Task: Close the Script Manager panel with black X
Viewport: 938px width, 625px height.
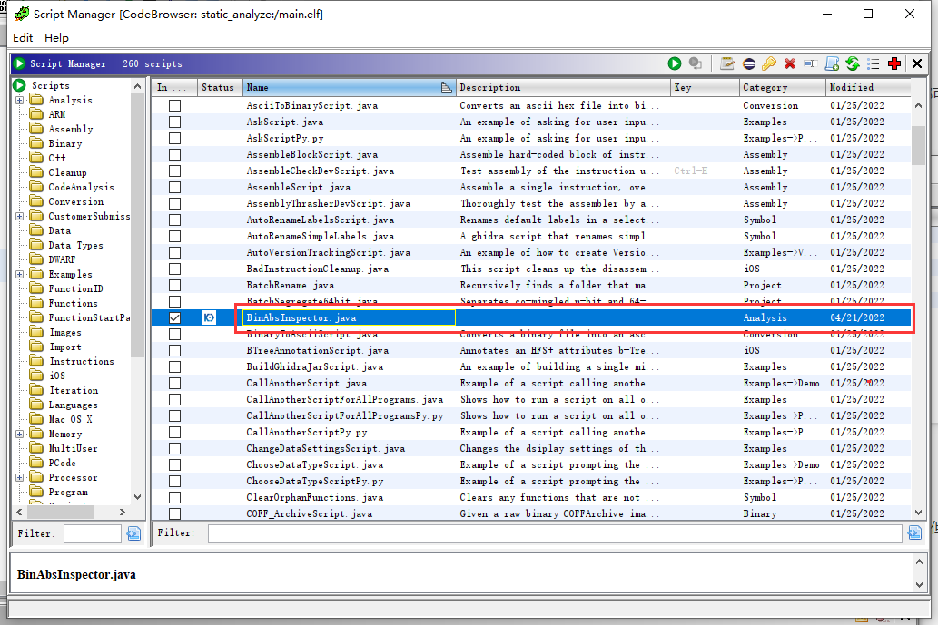Action: coord(916,63)
